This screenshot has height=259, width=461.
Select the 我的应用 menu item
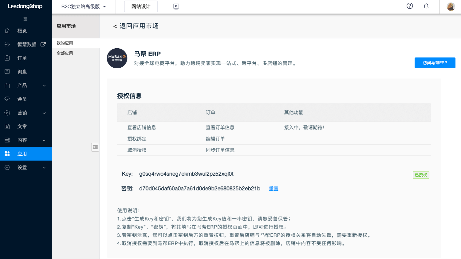pos(65,43)
